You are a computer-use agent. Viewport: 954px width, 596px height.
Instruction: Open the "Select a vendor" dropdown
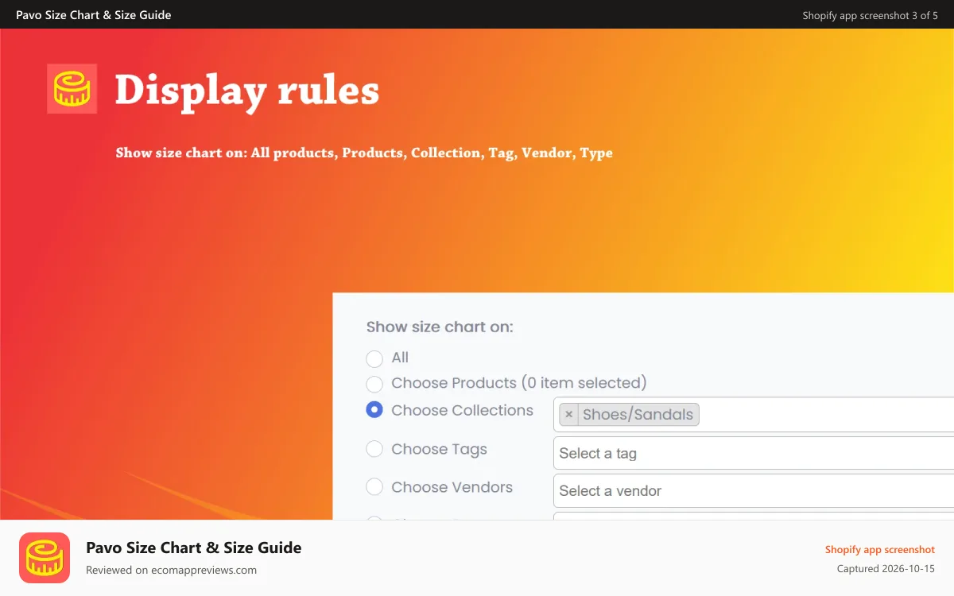pos(754,490)
